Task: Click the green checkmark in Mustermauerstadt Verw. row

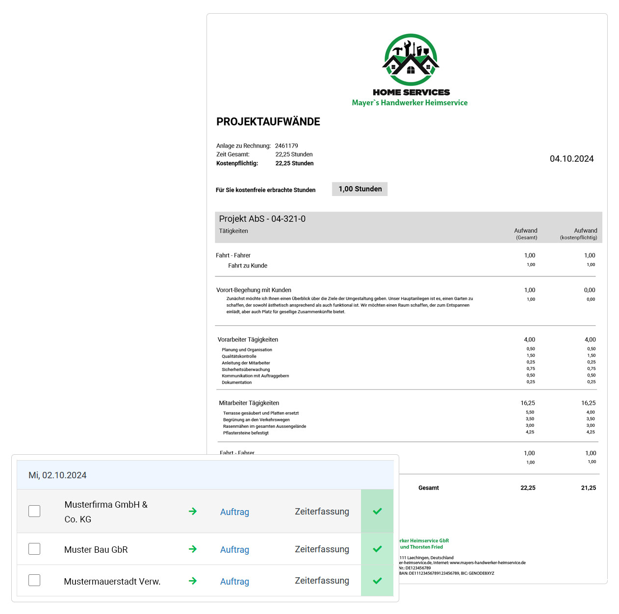Action: click(x=377, y=581)
